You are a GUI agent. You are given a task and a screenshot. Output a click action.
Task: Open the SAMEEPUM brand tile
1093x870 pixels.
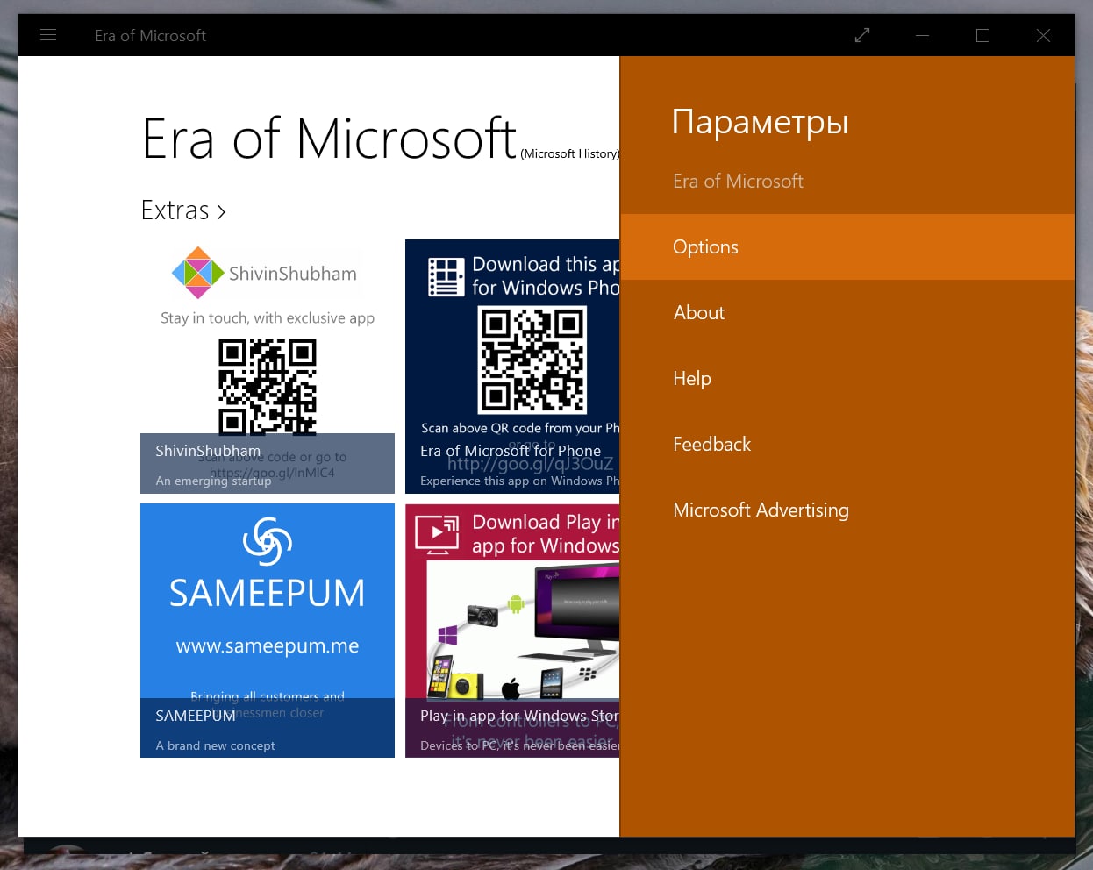(x=268, y=631)
